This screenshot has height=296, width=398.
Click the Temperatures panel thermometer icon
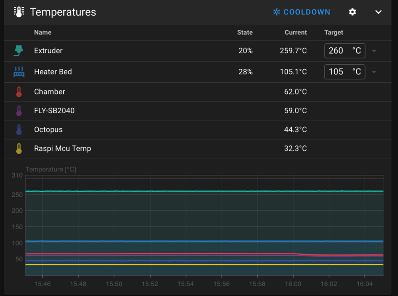[19, 12]
